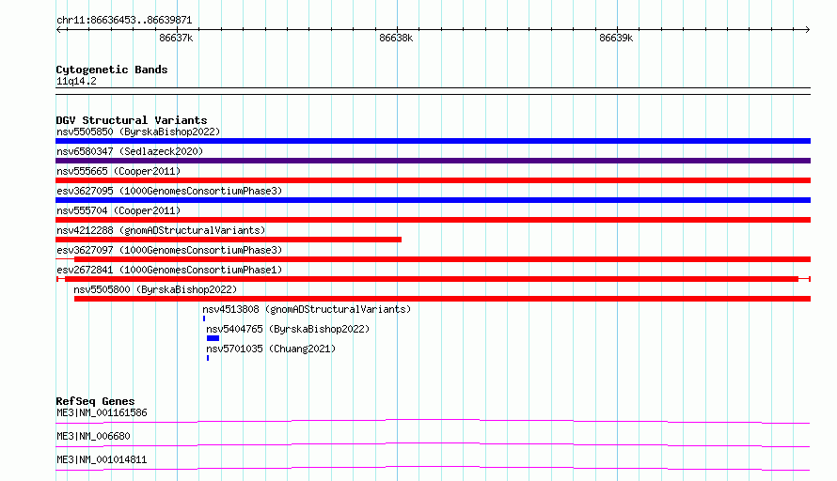Select the red nsv555704 variant bar
This screenshot has height=481, width=837.
click(x=433, y=220)
